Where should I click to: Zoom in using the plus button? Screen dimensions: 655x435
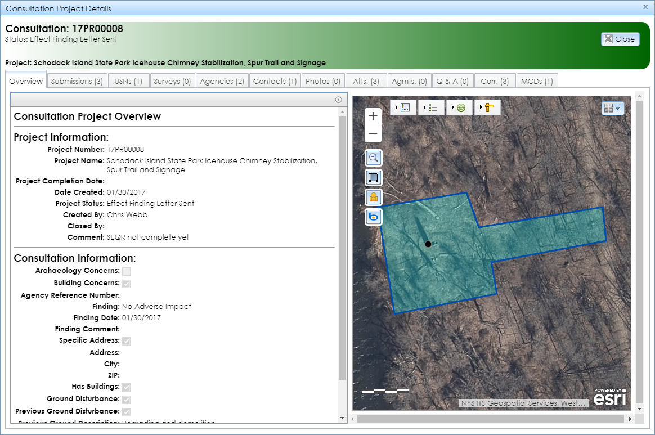373,116
